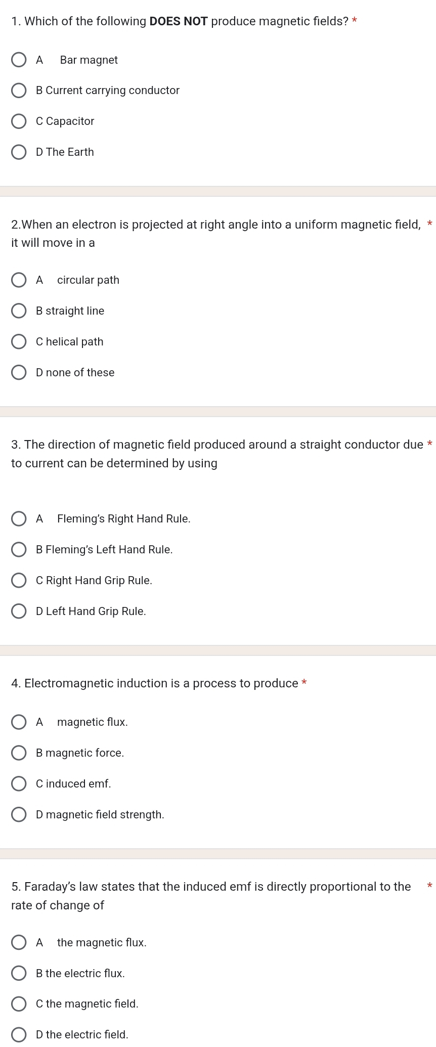The height and width of the screenshot is (1047, 436).
Task: Select "helical path" answer
Action: (x=19, y=341)
